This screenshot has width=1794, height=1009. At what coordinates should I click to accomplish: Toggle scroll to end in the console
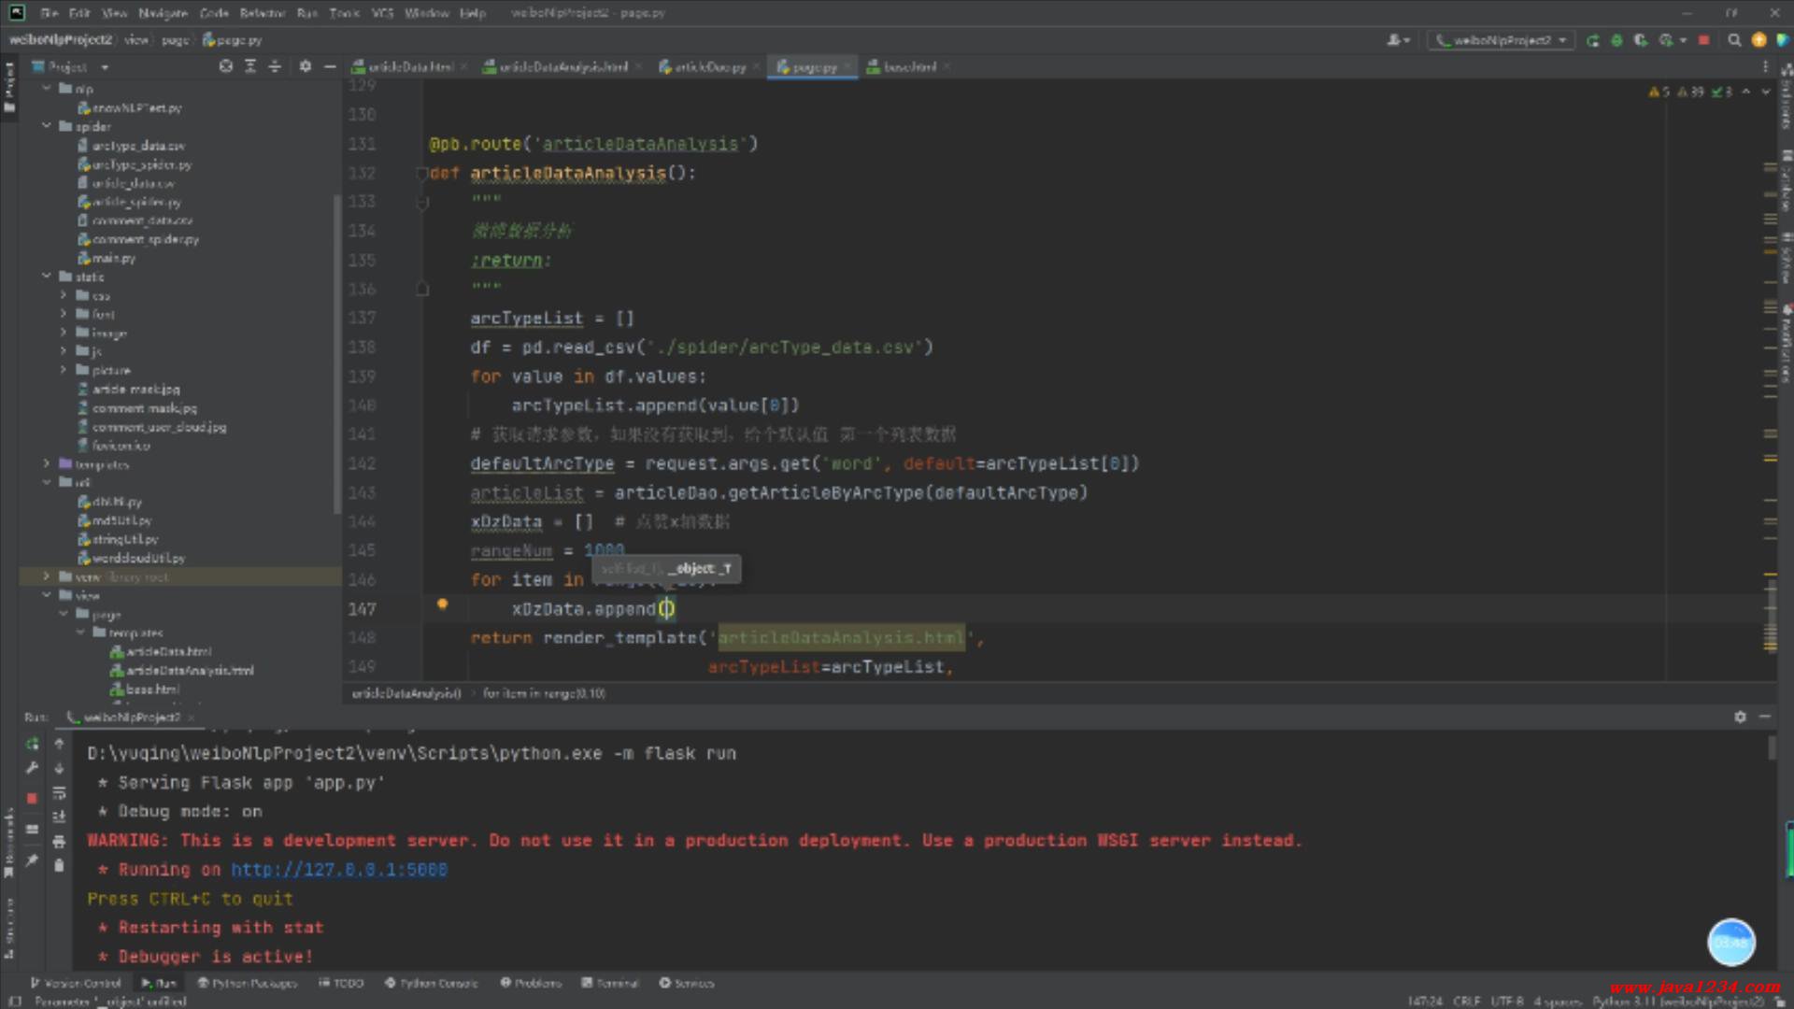point(59,817)
